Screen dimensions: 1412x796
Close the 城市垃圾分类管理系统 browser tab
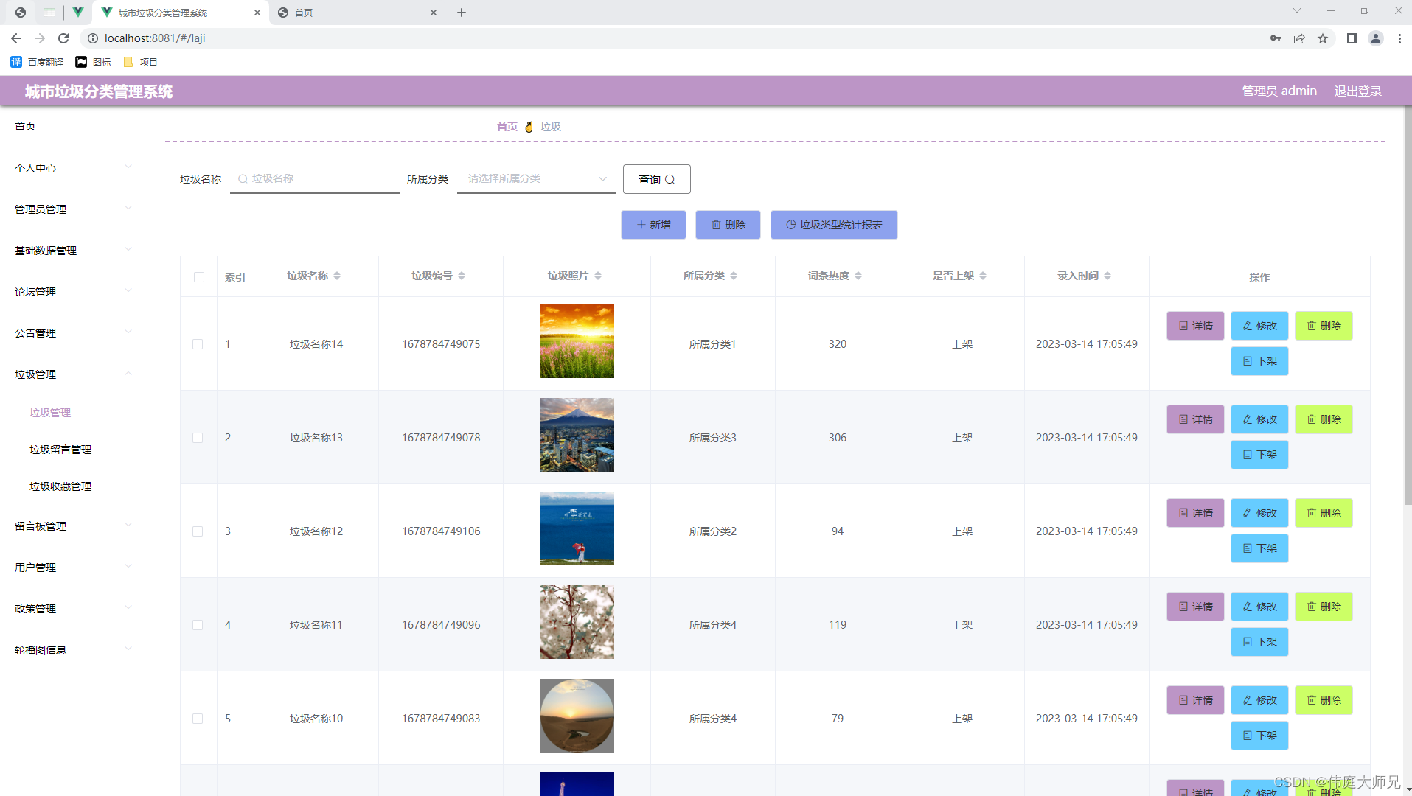(257, 13)
